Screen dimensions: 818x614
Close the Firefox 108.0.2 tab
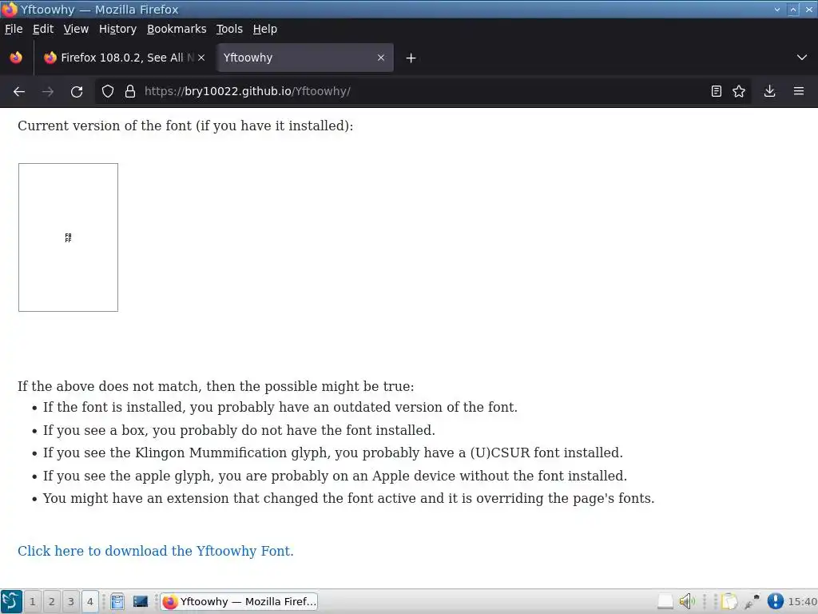tap(201, 58)
